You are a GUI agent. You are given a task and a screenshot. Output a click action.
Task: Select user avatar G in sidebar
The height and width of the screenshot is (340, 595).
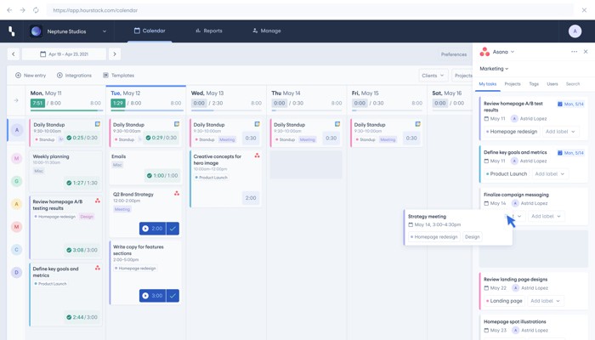17,181
